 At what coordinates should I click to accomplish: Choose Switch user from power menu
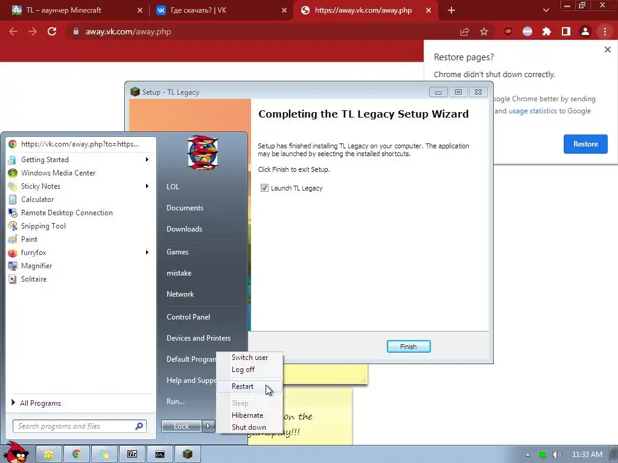click(250, 357)
